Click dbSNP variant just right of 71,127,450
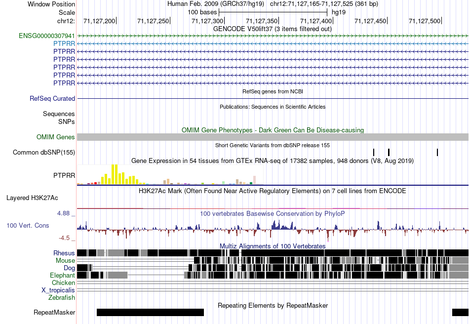 389,152
